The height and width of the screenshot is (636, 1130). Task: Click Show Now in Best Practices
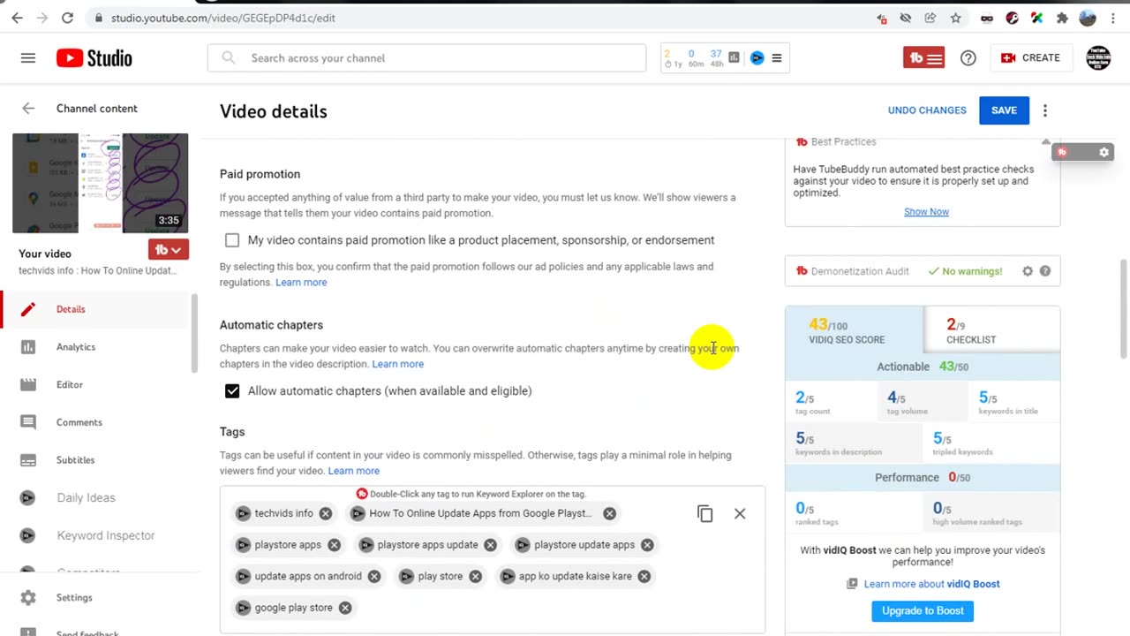[926, 212]
